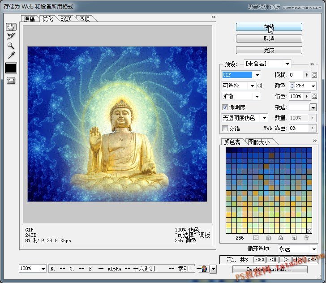This screenshot has height=283, width=326.
Task: Delete selected colors trash icon
Action: coord(306,238)
